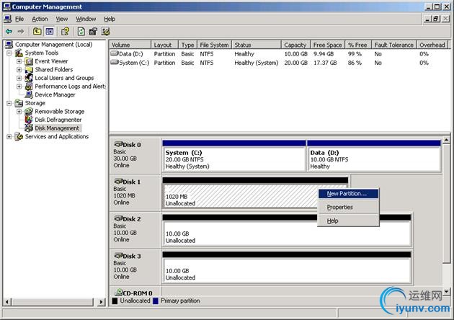Sort by the Fault Tolerance column header
This screenshot has width=454, height=320.
(393, 45)
